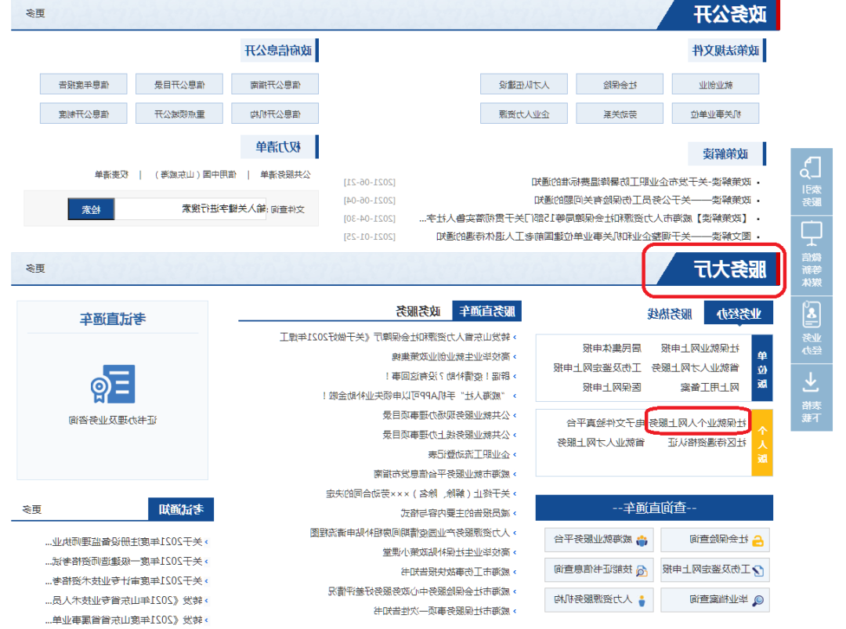Open 建国前老工人退休待遇 图文解读 article
Viewport: 846px width, 629px height.
coord(594,237)
